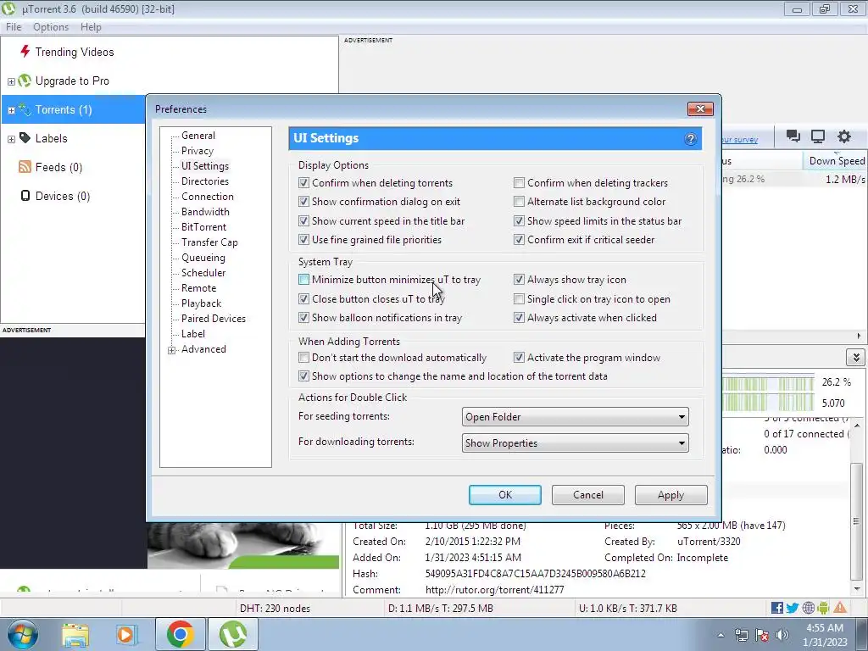Open the Options menu
The height and width of the screenshot is (651, 868).
(x=51, y=26)
